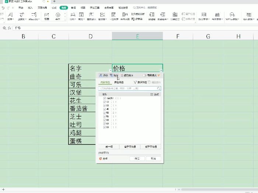Uncheck the fifth value checkbox in the list
The height and width of the screenshot is (193, 258).
(104, 117)
